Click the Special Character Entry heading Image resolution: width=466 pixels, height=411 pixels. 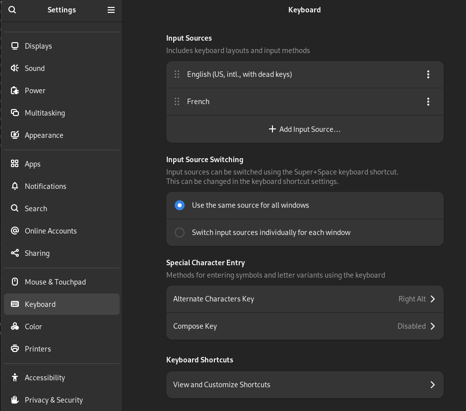point(205,263)
